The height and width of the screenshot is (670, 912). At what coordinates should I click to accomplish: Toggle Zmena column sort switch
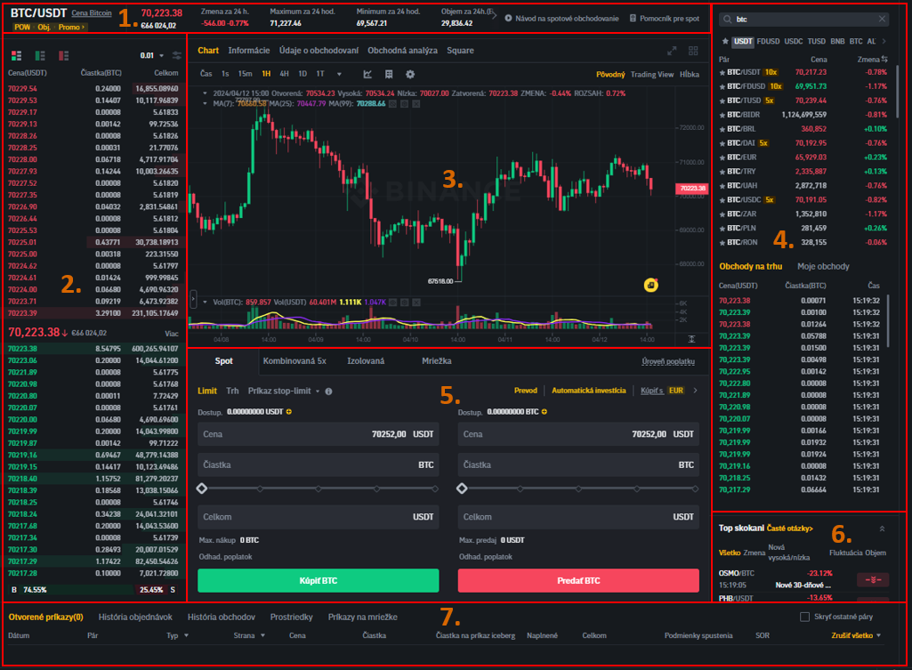coord(884,58)
